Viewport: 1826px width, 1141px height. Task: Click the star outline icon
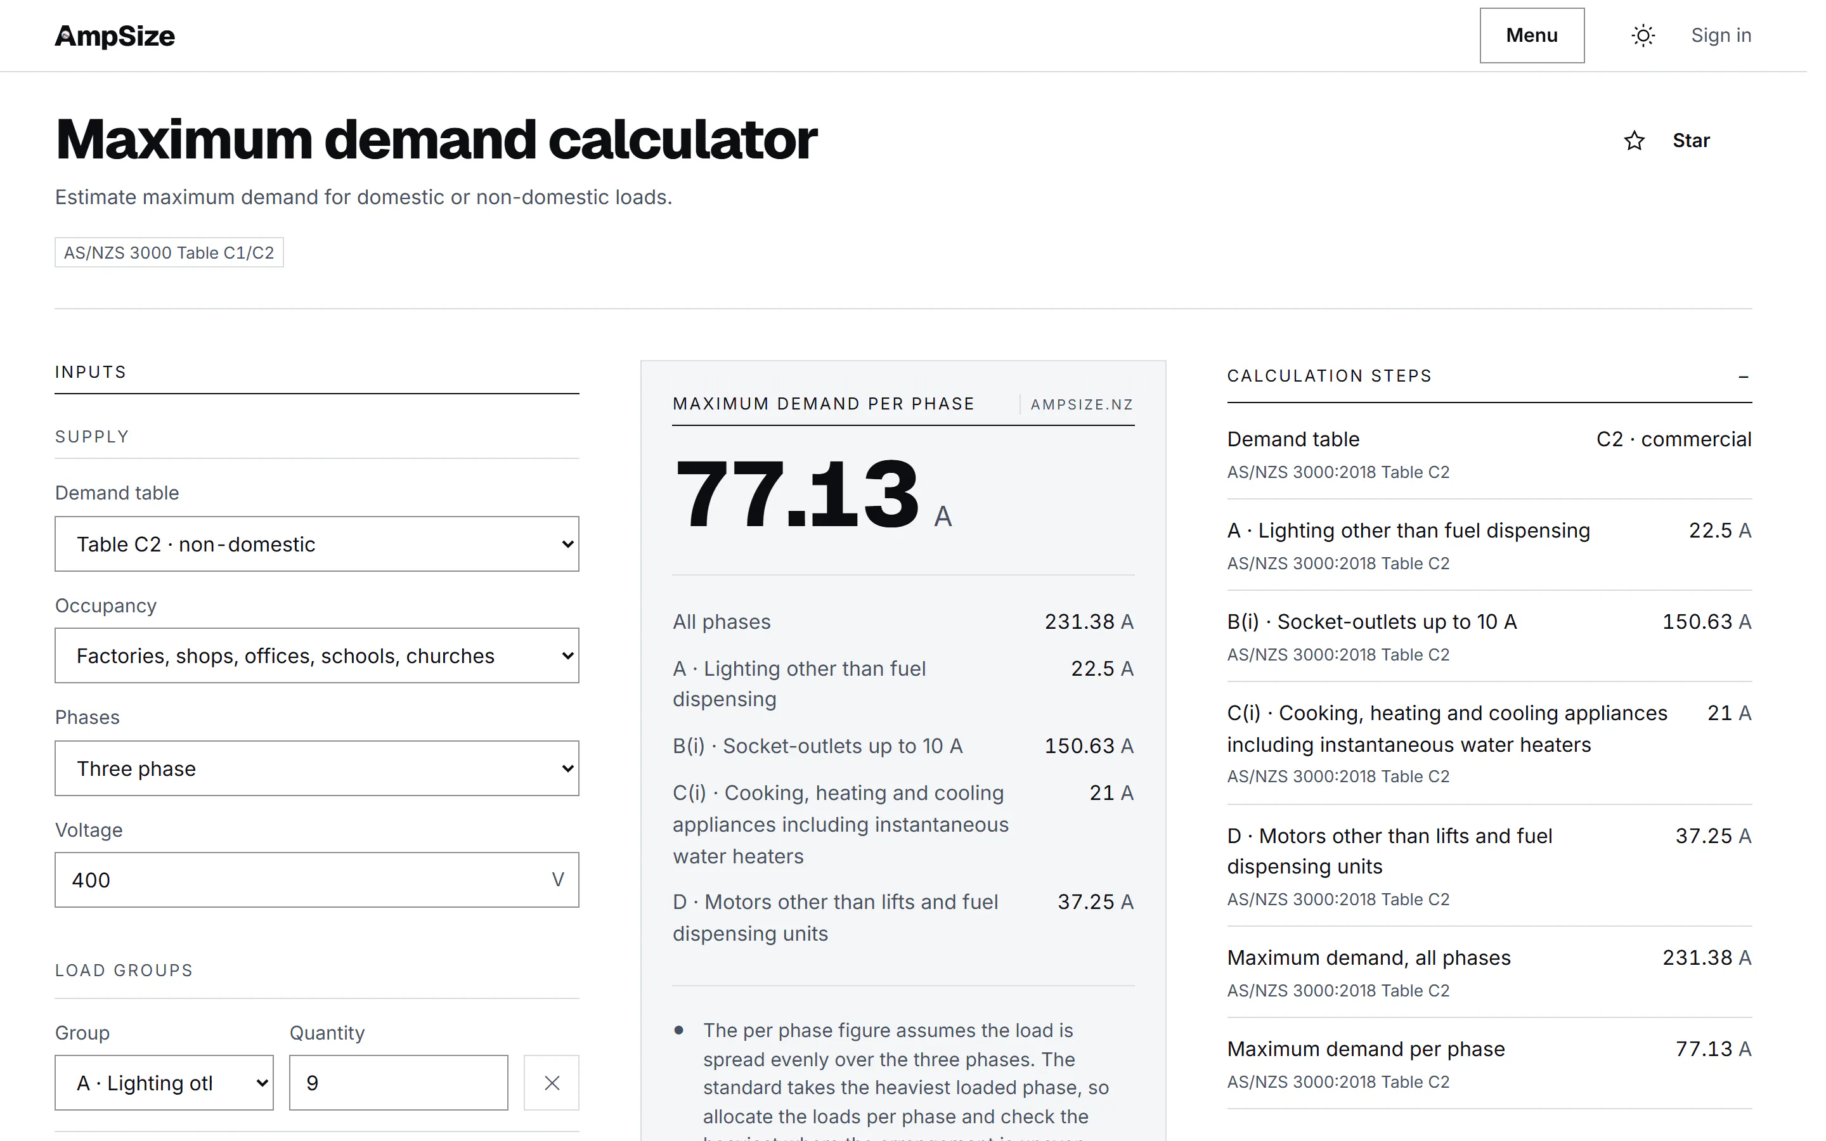click(x=1635, y=140)
